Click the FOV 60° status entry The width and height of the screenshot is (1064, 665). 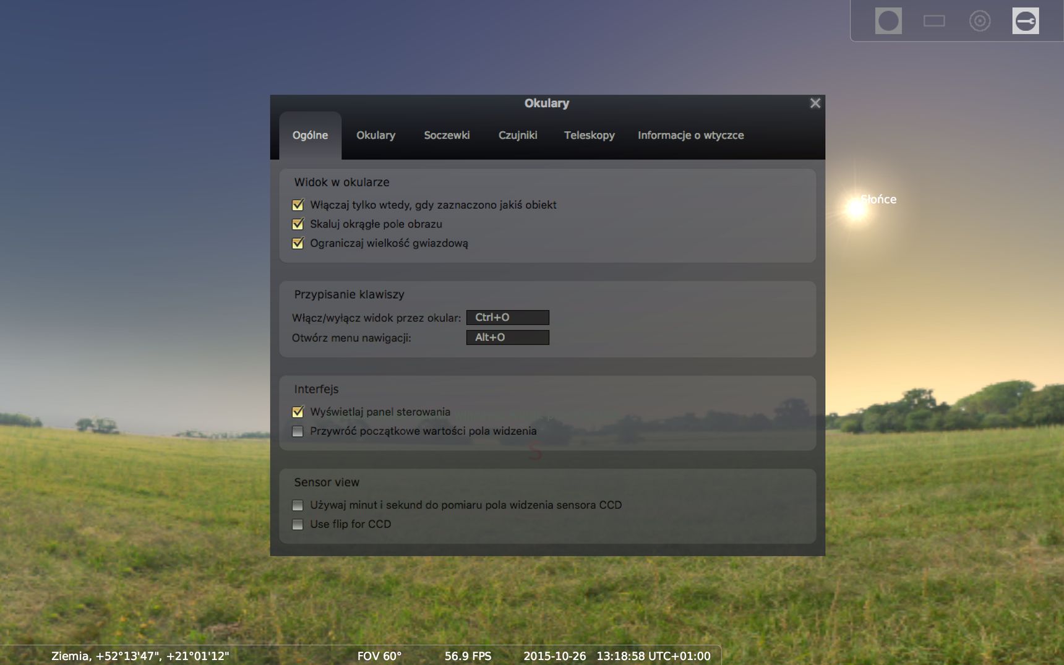coord(379,656)
